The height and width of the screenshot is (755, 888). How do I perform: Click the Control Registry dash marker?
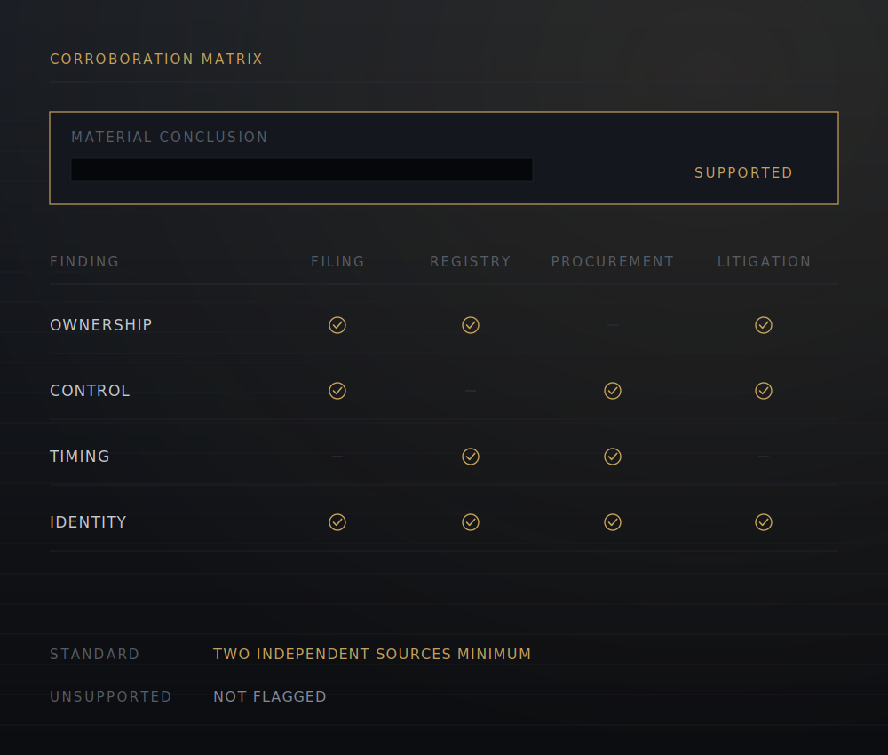pos(471,391)
